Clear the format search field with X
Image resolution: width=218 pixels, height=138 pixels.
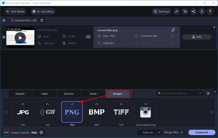[200, 93]
